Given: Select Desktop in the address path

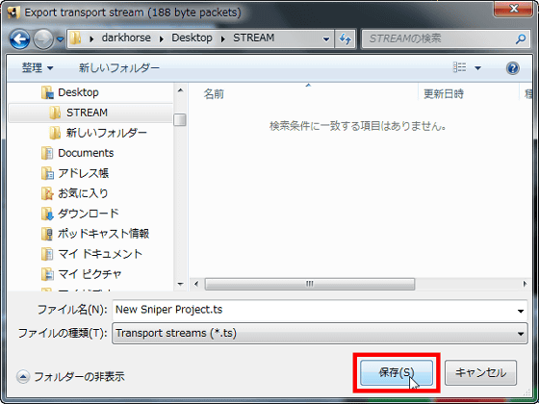Looking at the screenshot, I should [x=192, y=38].
